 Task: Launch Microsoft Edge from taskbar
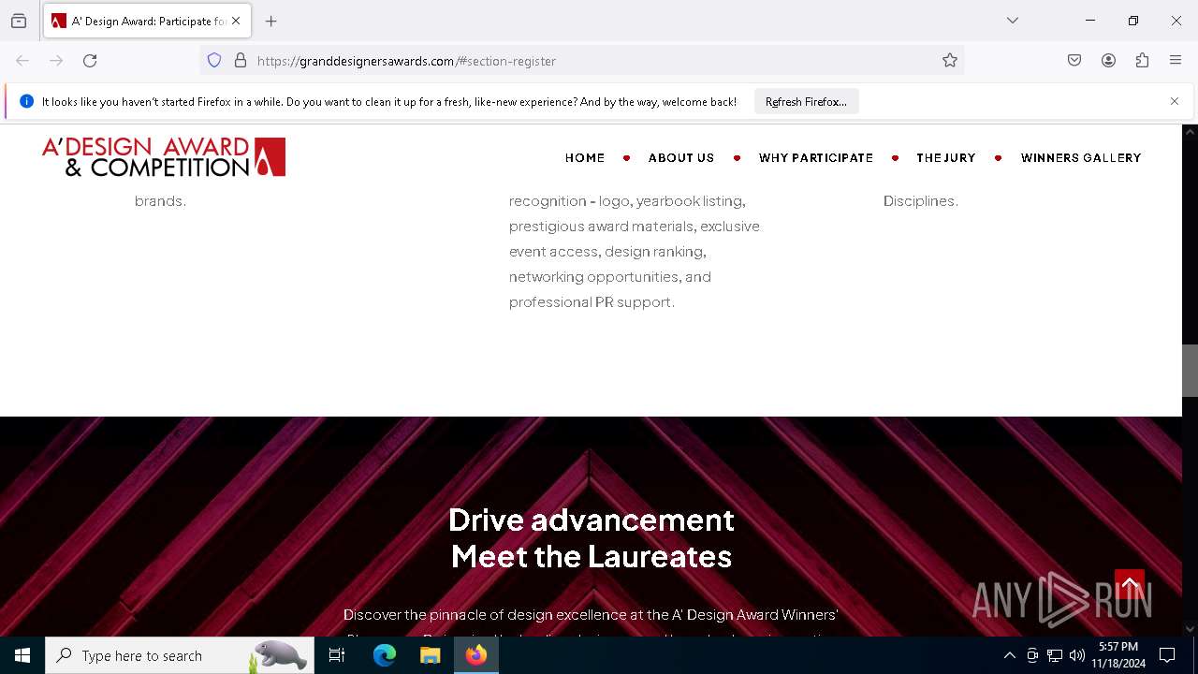pyautogui.click(x=385, y=655)
